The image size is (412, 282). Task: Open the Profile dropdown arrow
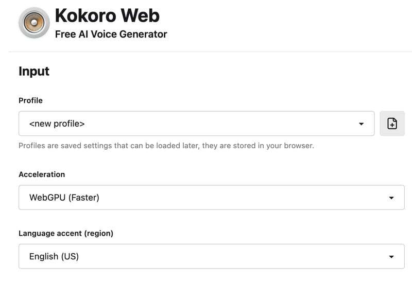[x=361, y=124]
